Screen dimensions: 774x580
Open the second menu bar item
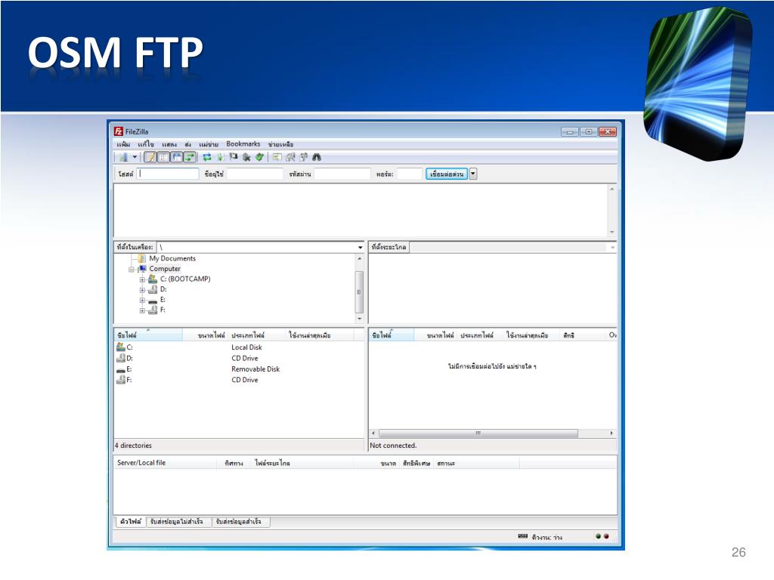coord(146,144)
